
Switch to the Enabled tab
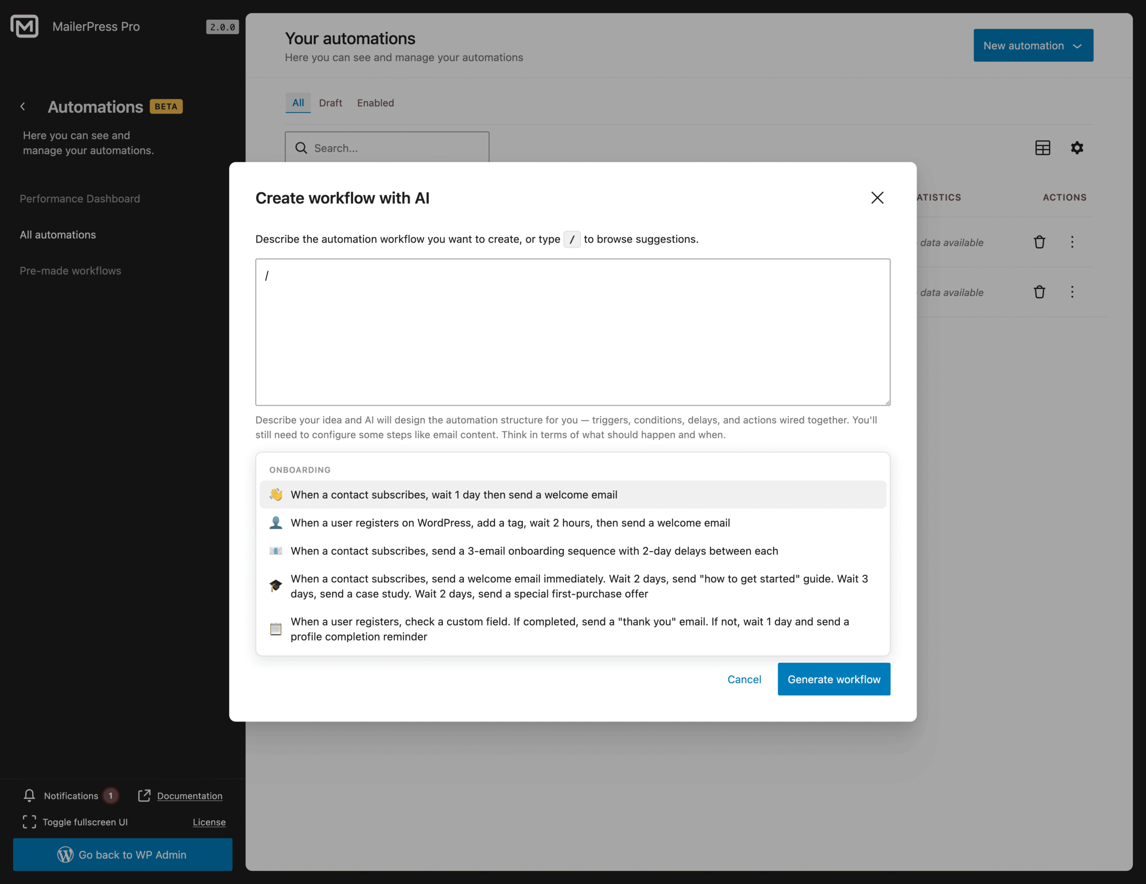(x=375, y=103)
